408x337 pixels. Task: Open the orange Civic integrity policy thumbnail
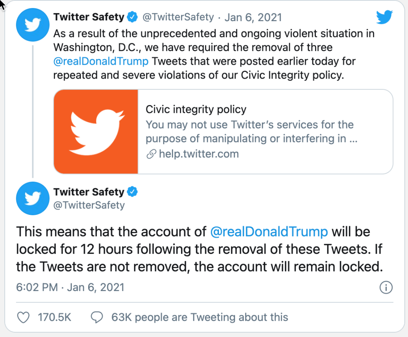(96, 132)
